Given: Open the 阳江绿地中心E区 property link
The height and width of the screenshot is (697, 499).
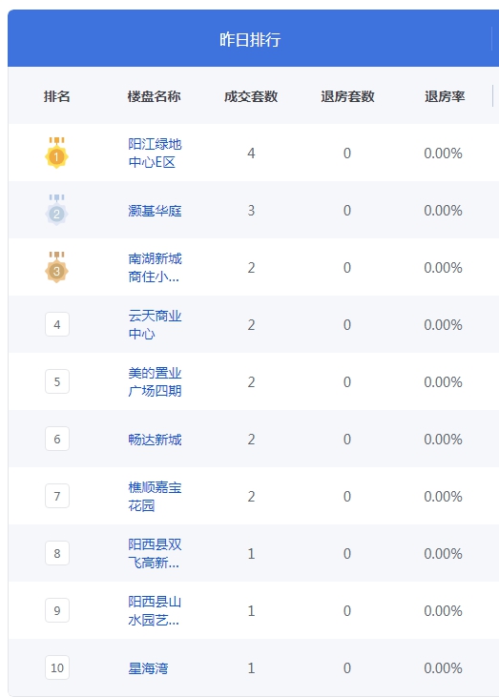Looking at the screenshot, I should 155,153.
